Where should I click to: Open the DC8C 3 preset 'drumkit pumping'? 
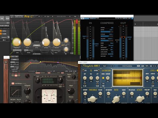tap(127, 66)
